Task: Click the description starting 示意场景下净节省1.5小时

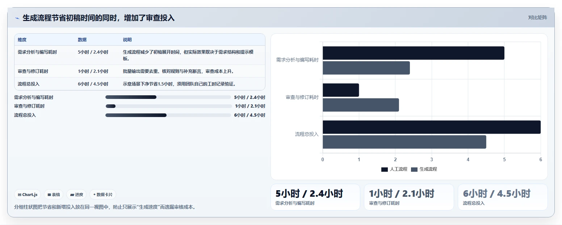Action: click(x=180, y=84)
